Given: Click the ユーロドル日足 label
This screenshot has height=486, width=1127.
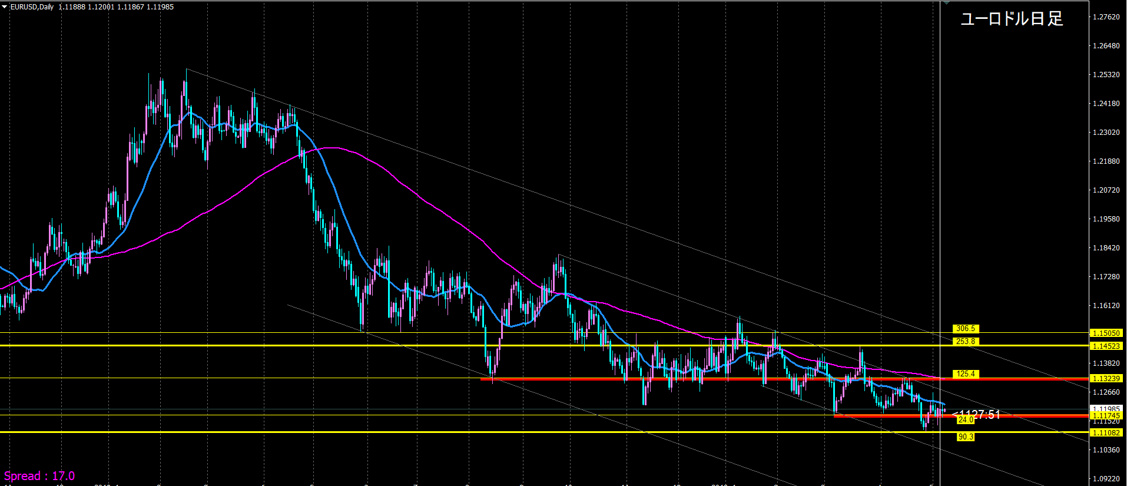Looking at the screenshot, I should 1012,19.
